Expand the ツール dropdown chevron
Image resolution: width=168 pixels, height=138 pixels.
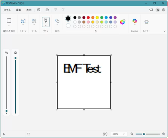click(34, 25)
